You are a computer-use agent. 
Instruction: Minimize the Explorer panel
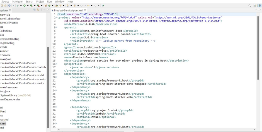[44, 10]
